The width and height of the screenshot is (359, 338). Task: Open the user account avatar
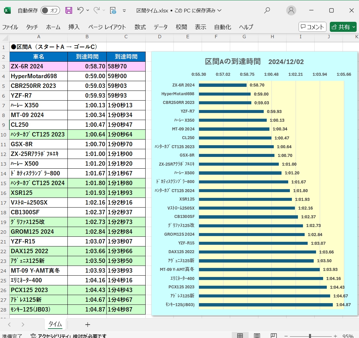pyautogui.click(x=291, y=10)
